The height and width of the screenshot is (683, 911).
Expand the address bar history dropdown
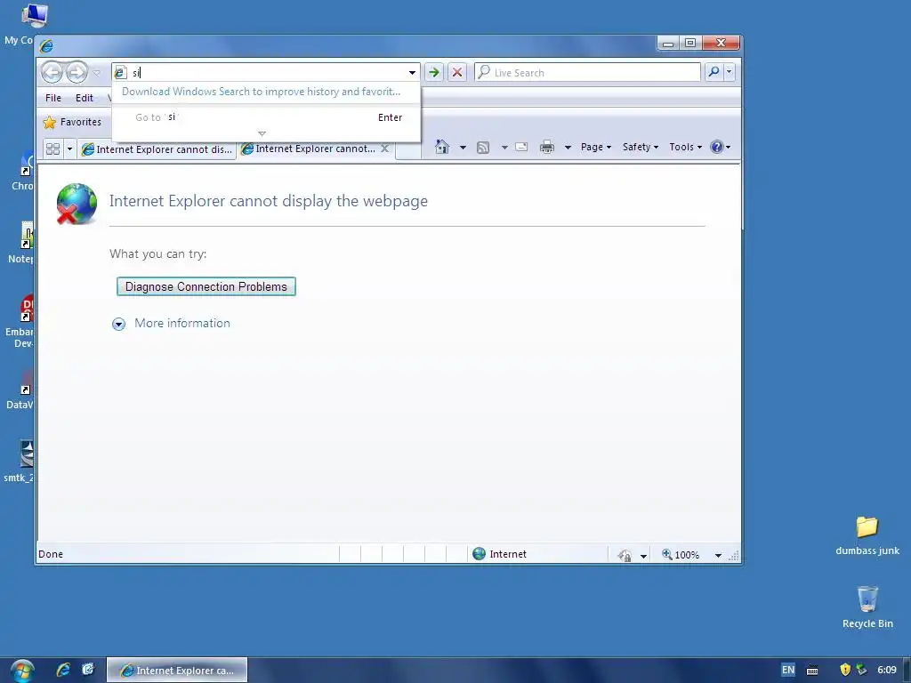[x=412, y=73]
